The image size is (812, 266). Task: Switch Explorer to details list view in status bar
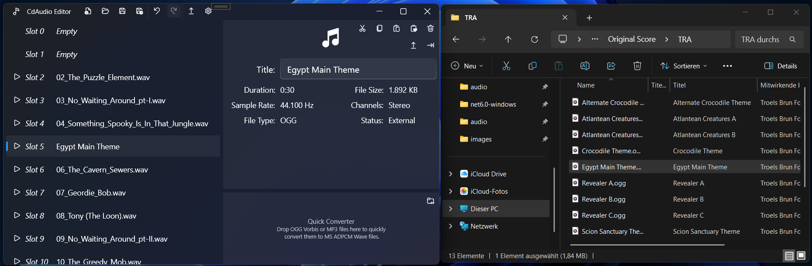789,256
